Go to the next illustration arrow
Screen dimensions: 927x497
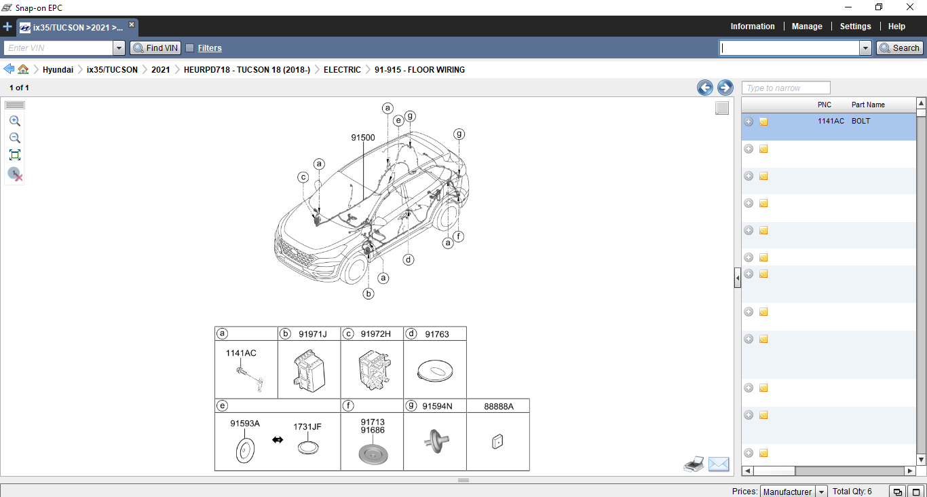pos(725,88)
